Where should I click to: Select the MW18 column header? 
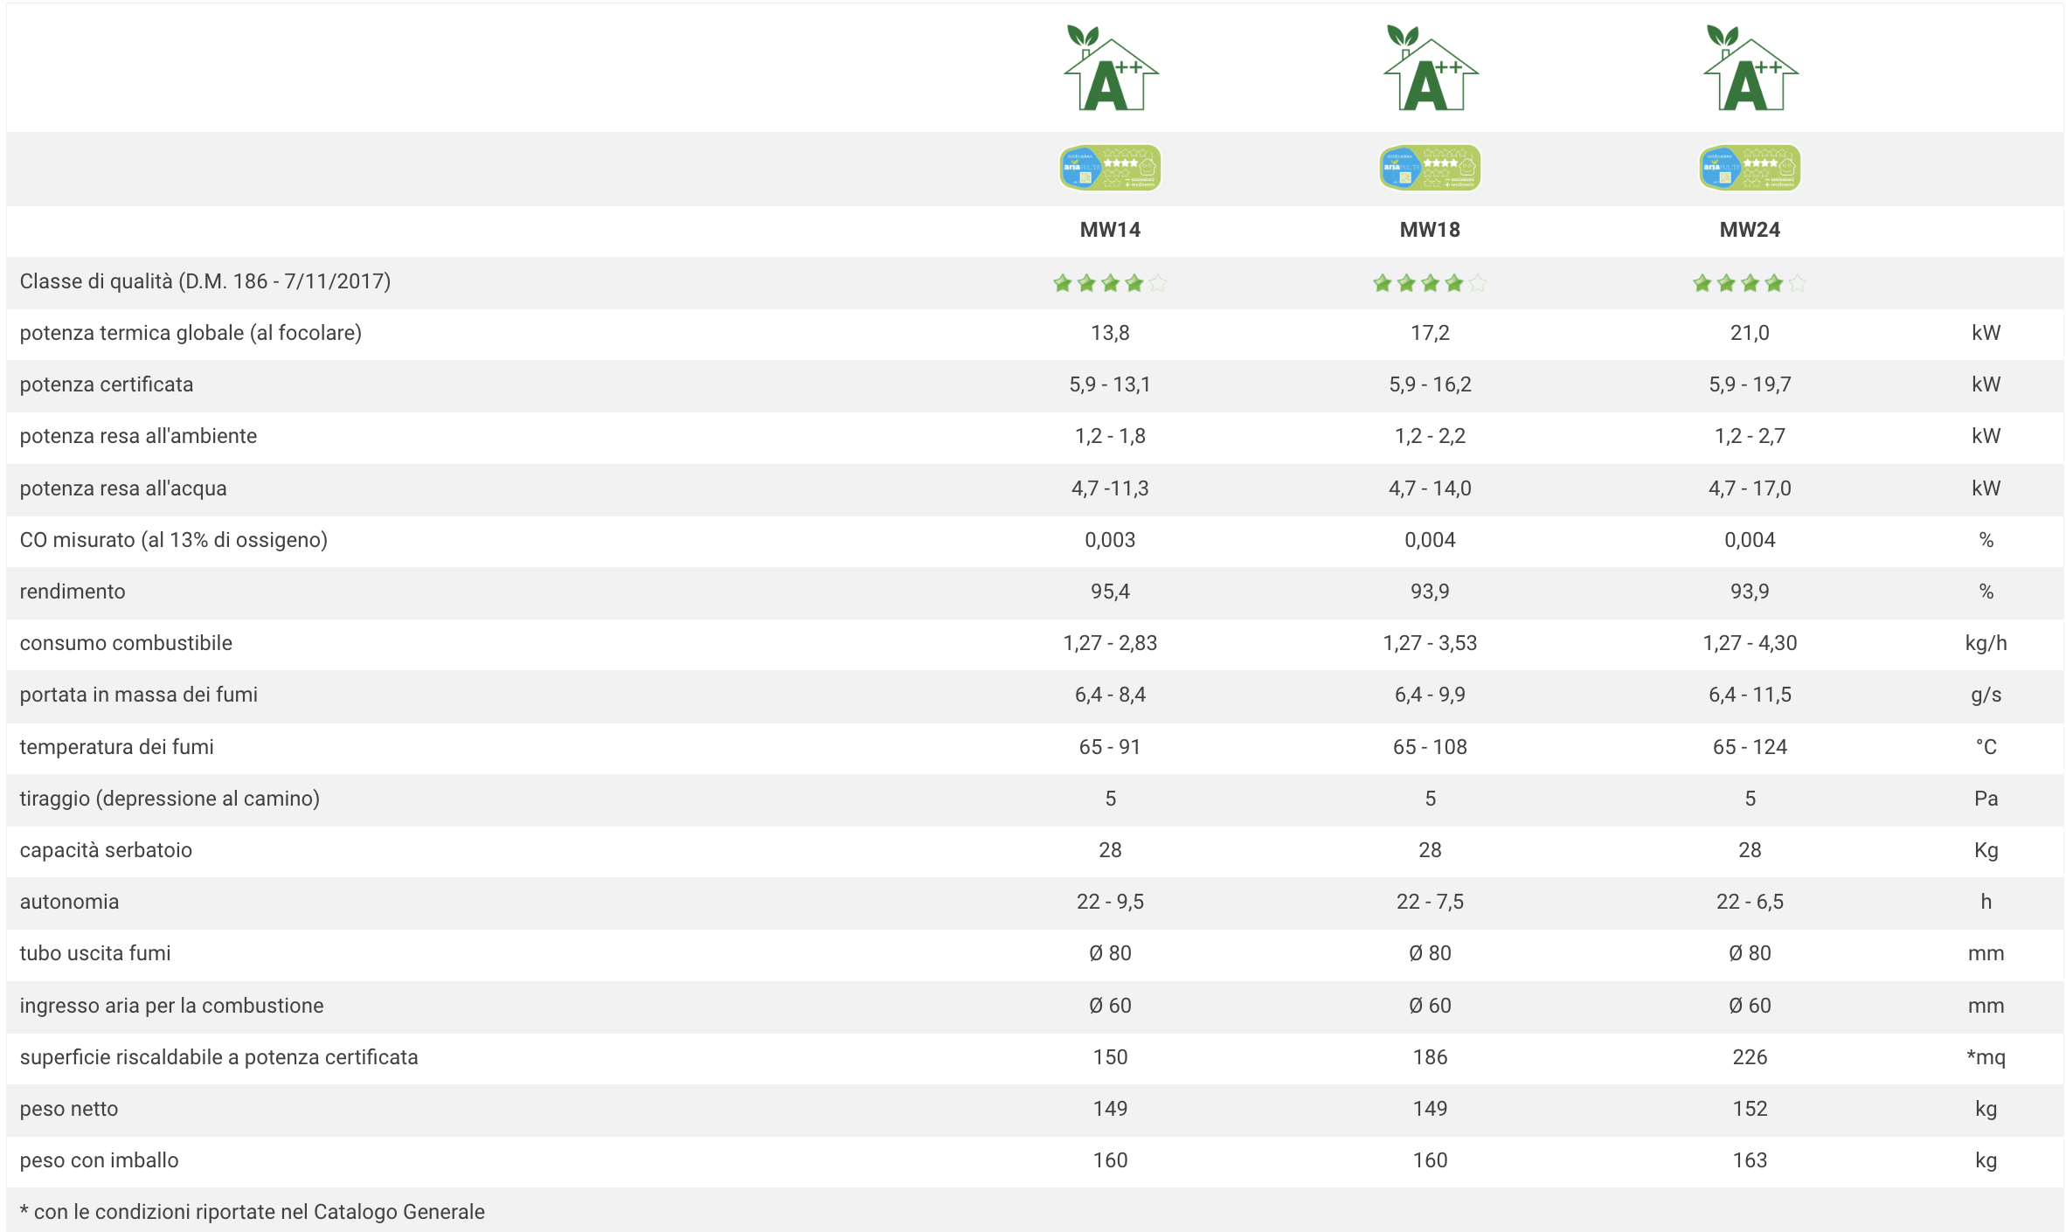(1430, 230)
